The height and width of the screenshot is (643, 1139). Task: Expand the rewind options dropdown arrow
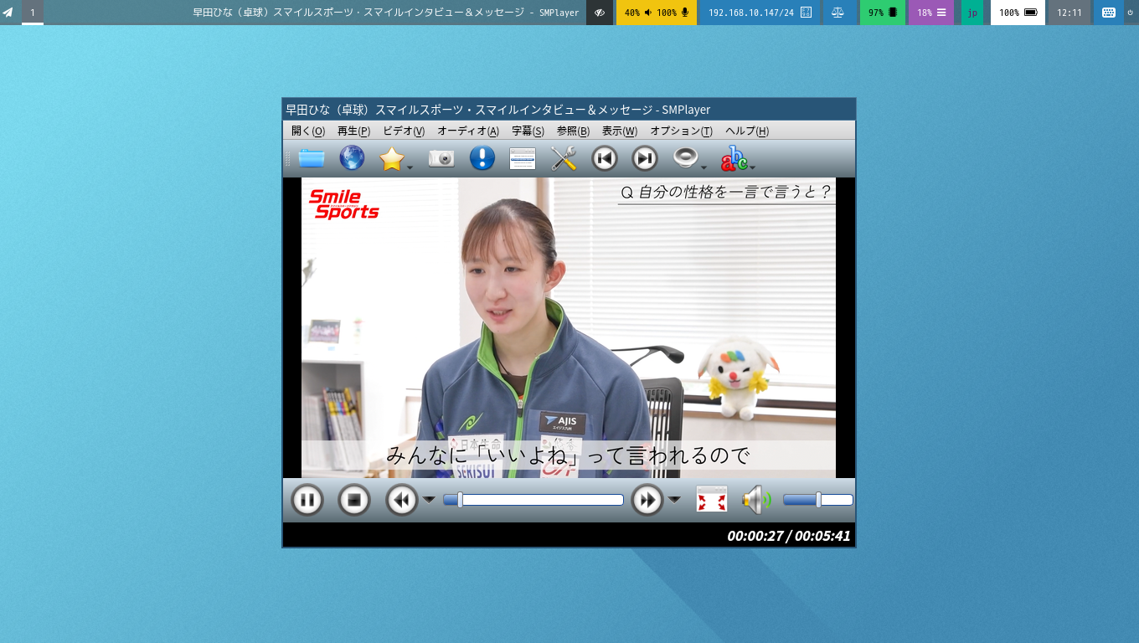429,500
